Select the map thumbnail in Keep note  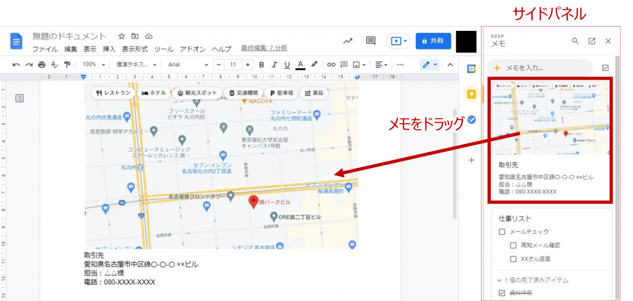tap(550, 118)
